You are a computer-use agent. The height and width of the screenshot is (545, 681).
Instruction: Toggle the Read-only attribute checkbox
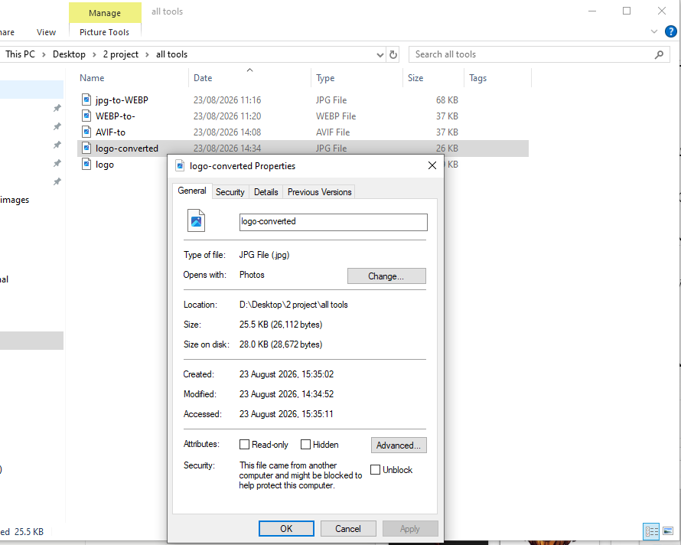click(x=245, y=445)
